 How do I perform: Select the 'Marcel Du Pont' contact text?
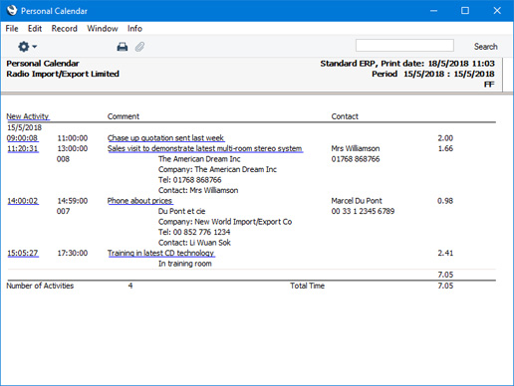357,201
